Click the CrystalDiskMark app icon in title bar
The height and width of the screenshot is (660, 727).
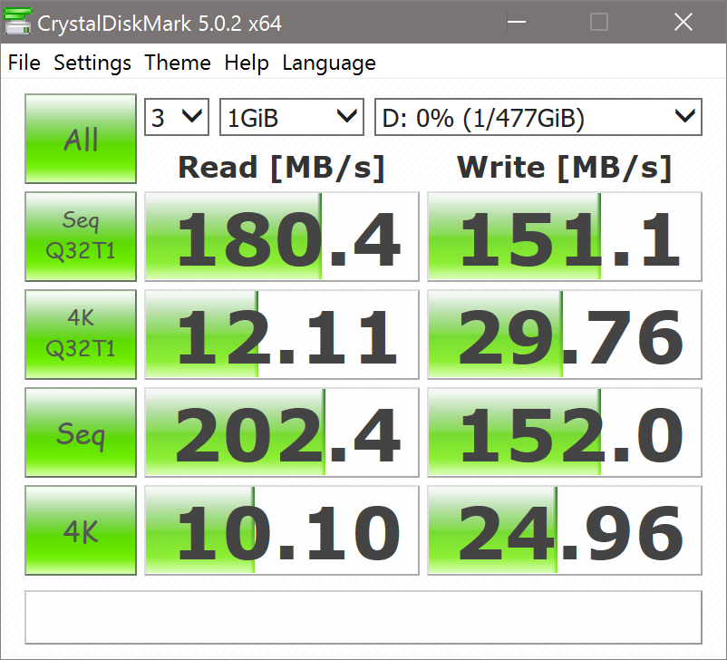point(17,22)
